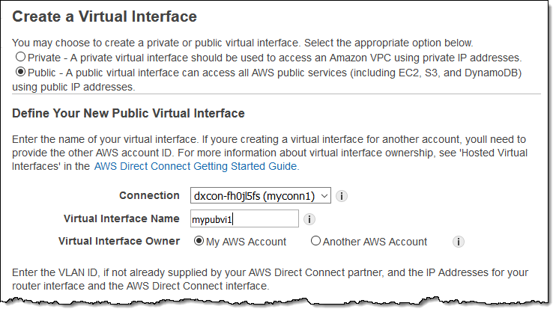Click the 'Connection' field label
The height and width of the screenshot is (312, 556).
coord(149,195)
